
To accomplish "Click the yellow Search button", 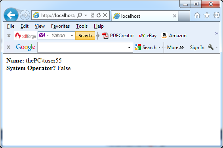I will click(85, 36).
